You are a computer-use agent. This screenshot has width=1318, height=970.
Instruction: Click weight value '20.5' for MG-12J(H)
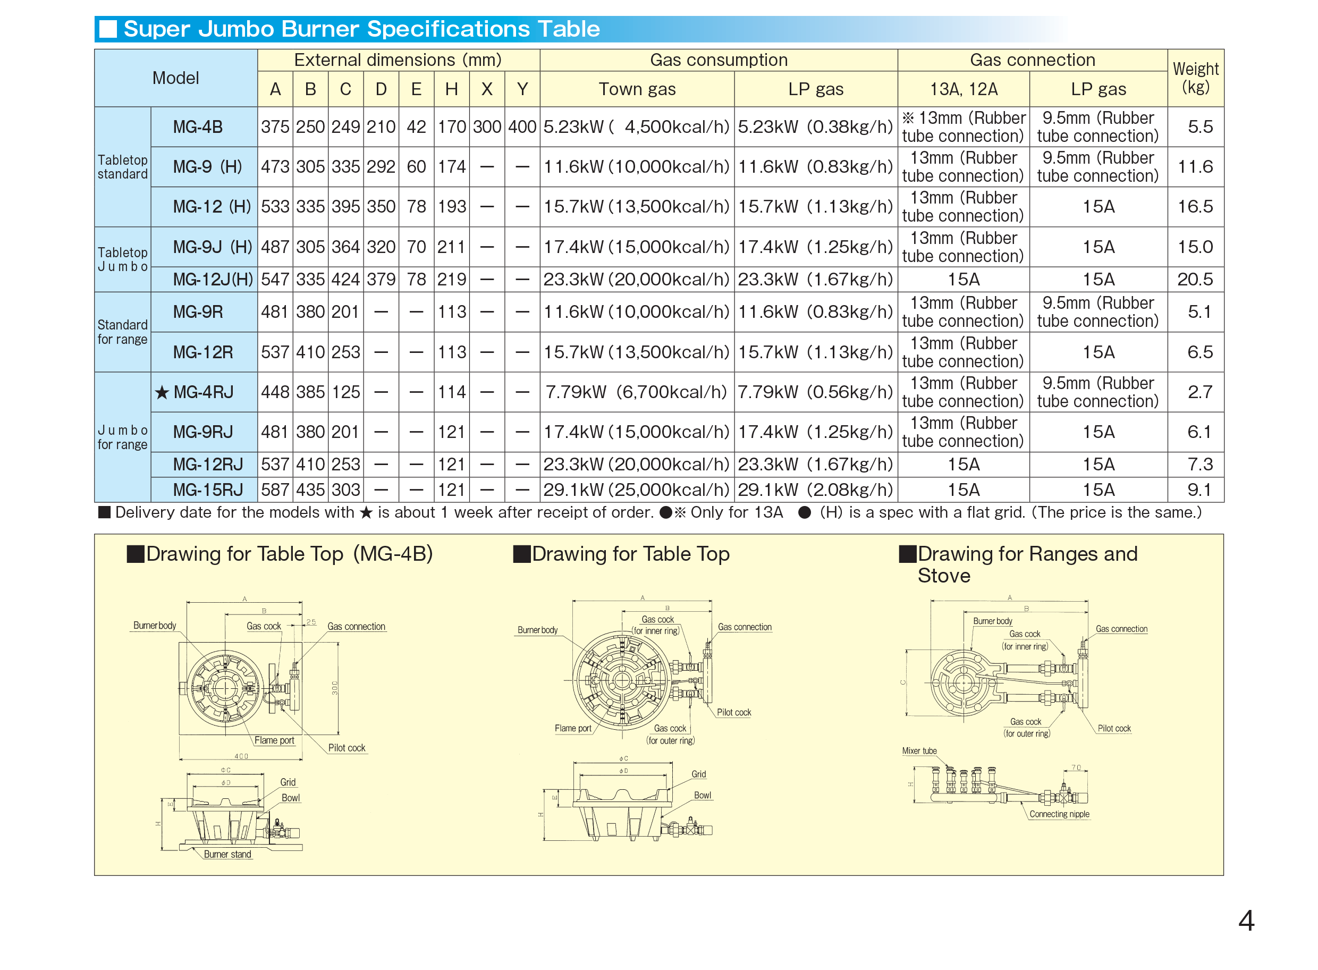point(1195,280)
